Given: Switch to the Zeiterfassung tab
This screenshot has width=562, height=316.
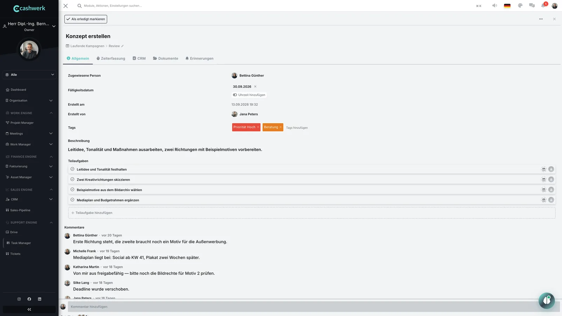Looking at the screenshot, I should (x=111, y=59).
